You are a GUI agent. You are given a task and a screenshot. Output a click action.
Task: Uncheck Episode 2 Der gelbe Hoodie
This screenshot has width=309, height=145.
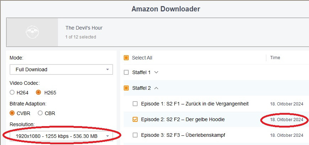pos(135,119)
